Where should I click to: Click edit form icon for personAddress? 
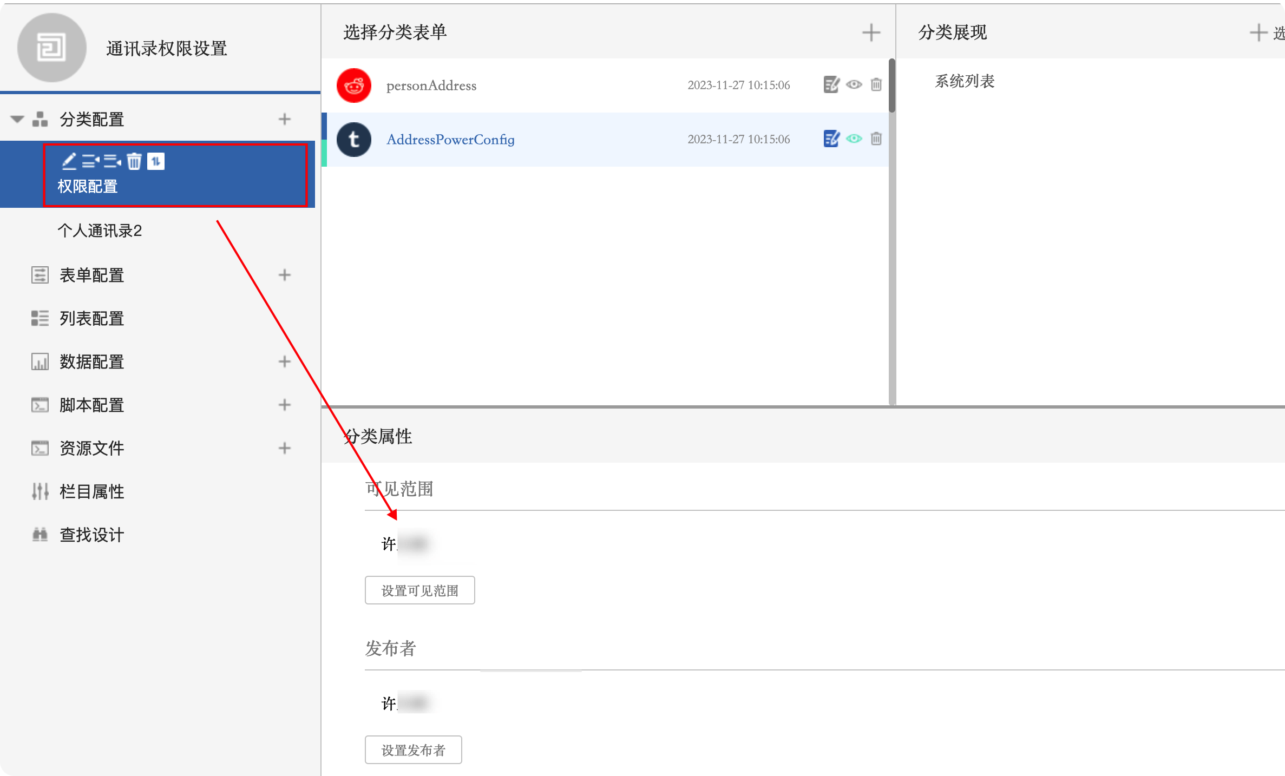click(x=831, y=85)
